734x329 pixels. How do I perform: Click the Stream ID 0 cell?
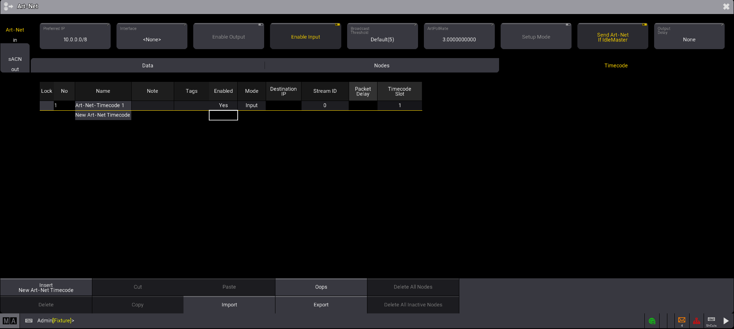click(325, 106)
